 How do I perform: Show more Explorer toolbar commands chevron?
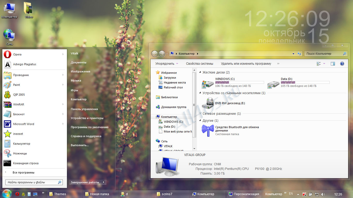(278, 64)
